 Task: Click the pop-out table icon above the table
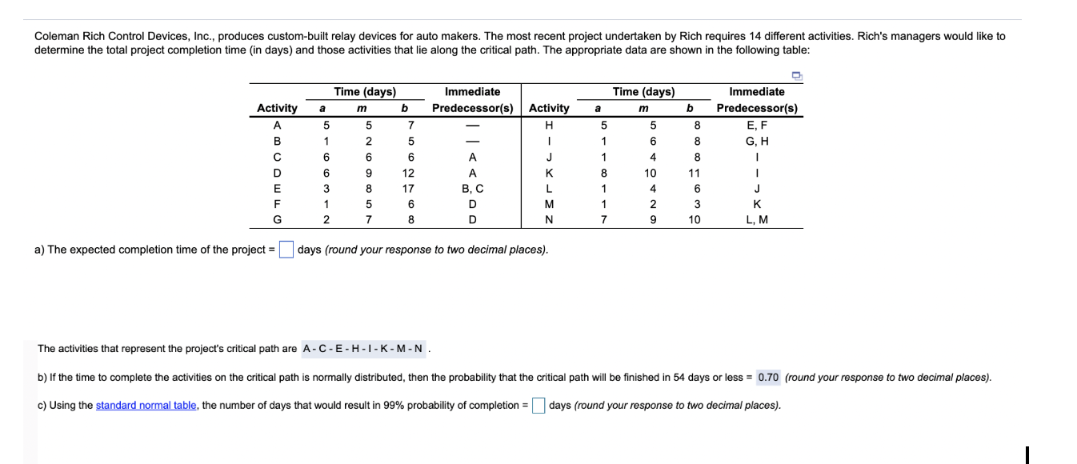pyautogui.click(x=796, y=76)
